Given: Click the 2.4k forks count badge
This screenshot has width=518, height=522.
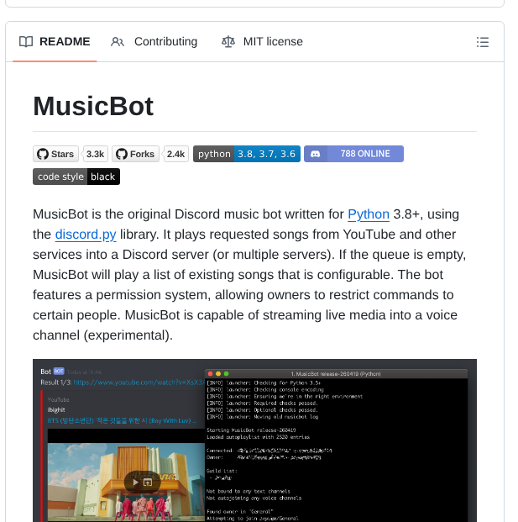Looking at the screenshot, I should [175, 154].
